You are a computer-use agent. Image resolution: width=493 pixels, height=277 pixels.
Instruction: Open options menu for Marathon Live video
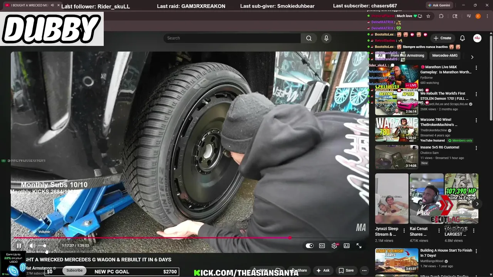coord(476,68)
